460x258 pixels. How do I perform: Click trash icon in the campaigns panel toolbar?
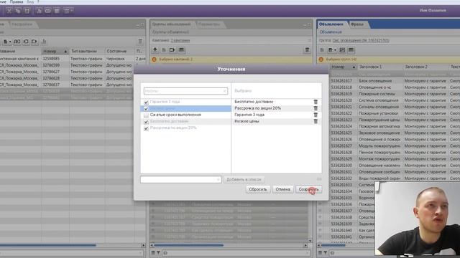point(140,42)
